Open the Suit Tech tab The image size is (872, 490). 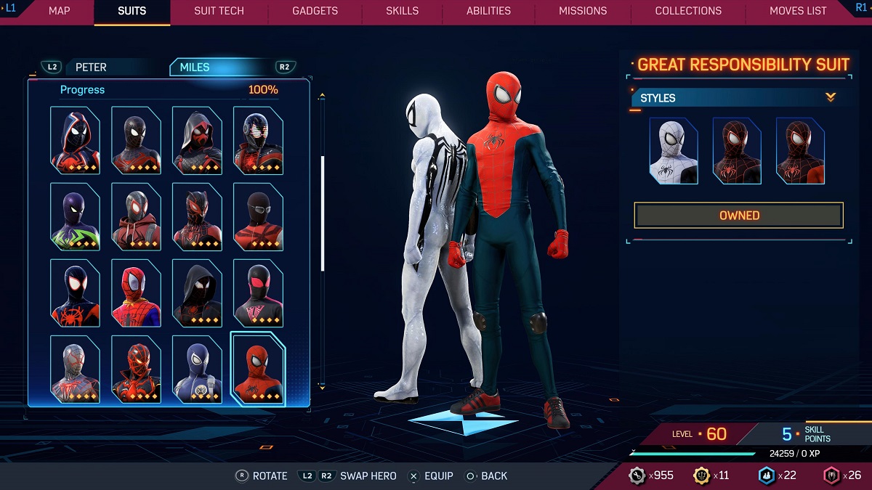[219, 11]
